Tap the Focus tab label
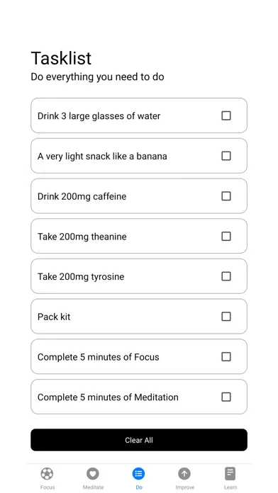Image resolution: width=278 pixels, height=493 pixels. pyautogui.click(x=48, y=487)
